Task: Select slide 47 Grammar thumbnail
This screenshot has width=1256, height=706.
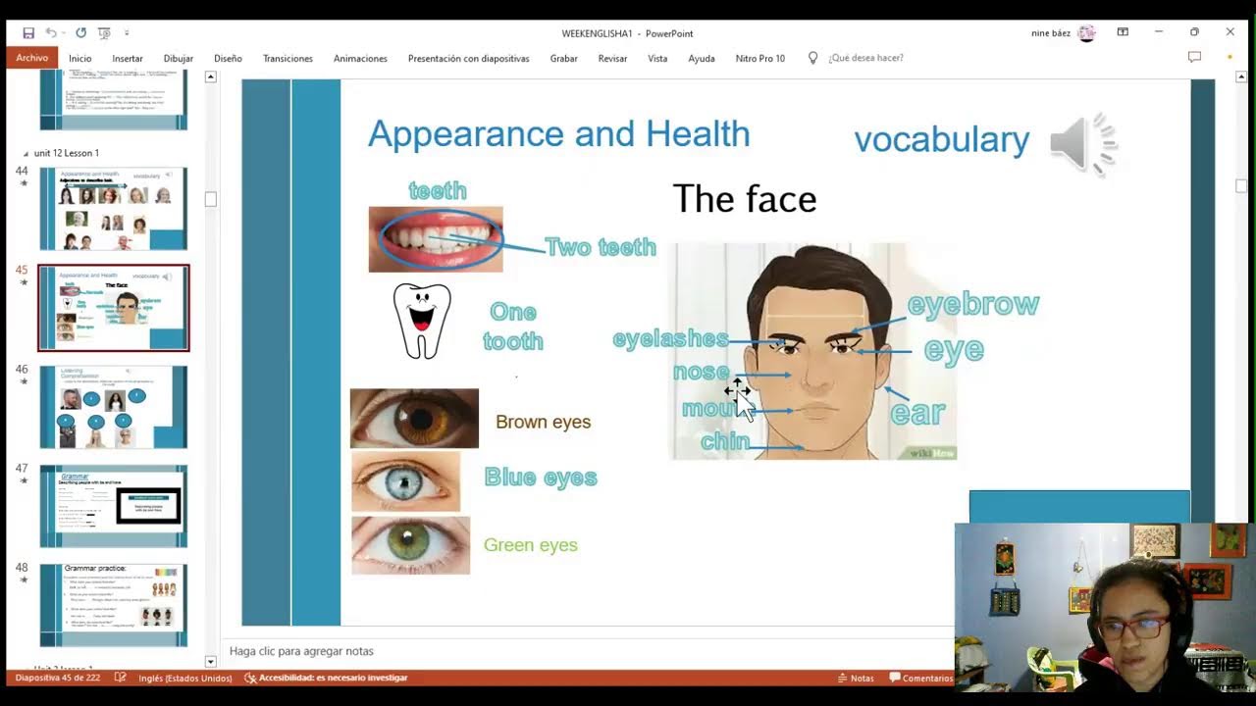Action: point(114,506)
